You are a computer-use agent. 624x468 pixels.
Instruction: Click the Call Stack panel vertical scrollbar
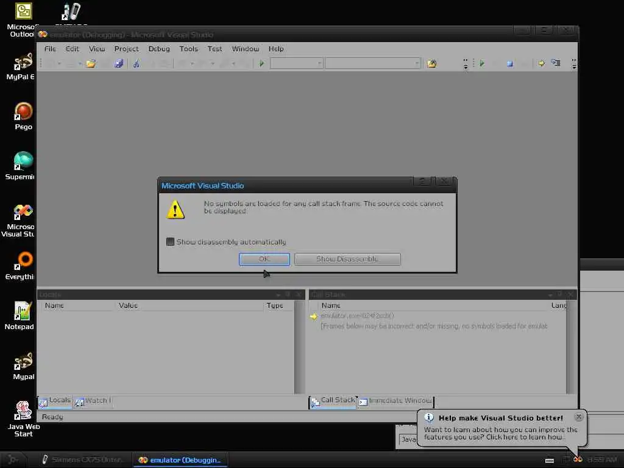[x=571, y=347]
